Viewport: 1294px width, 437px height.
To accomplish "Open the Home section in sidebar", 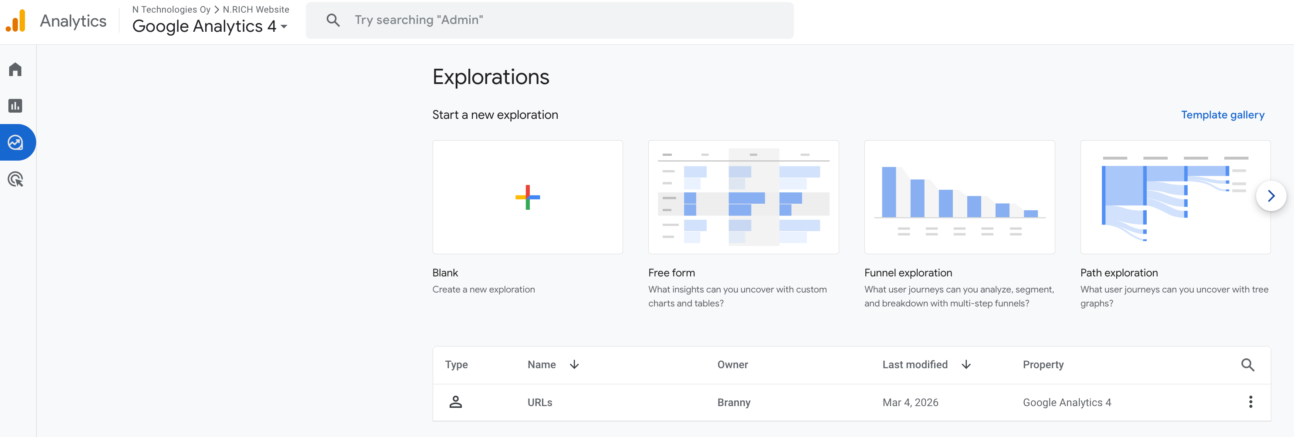I will [16, 69].
